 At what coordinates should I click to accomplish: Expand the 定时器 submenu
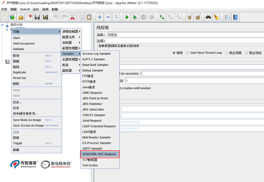click(x=71, y=43)
